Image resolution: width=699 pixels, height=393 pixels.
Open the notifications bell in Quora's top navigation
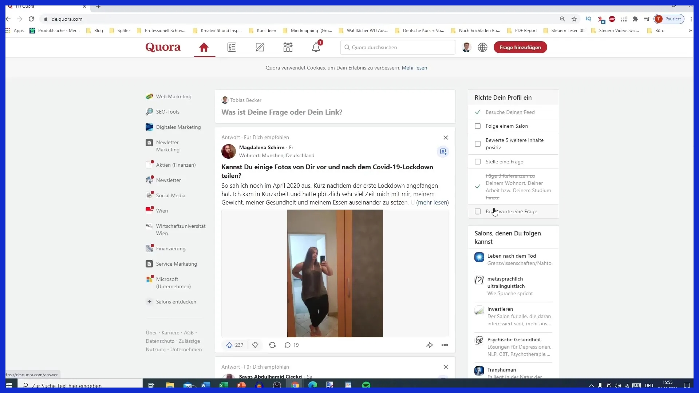pos(316,47)
